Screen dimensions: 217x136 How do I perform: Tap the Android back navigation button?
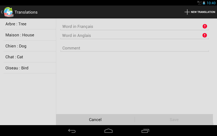(72, 131)
